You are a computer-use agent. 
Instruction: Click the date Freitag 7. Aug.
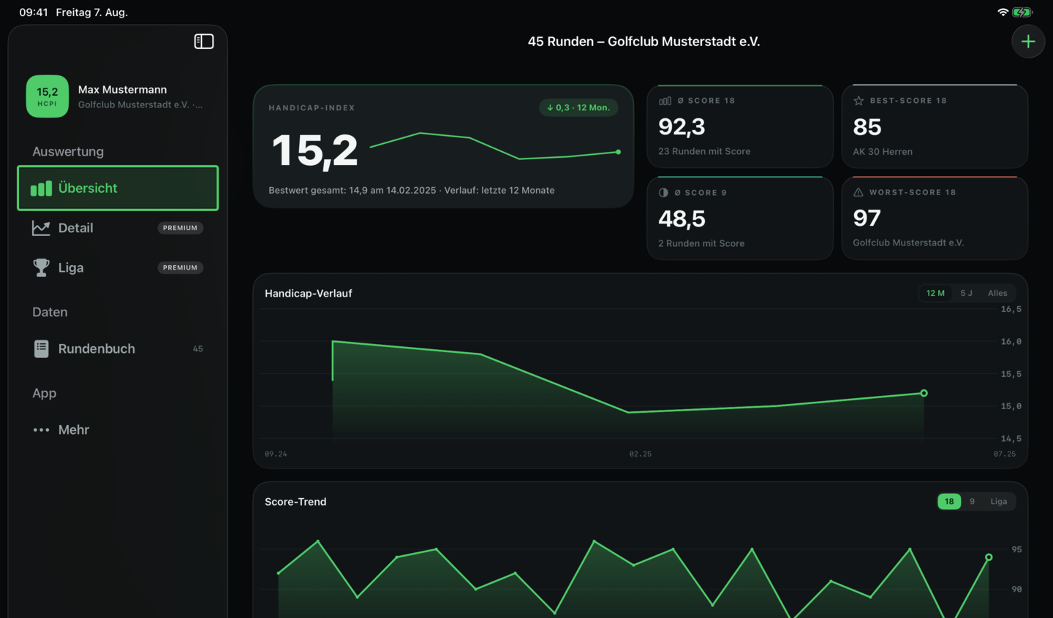(x=91, y=12)
